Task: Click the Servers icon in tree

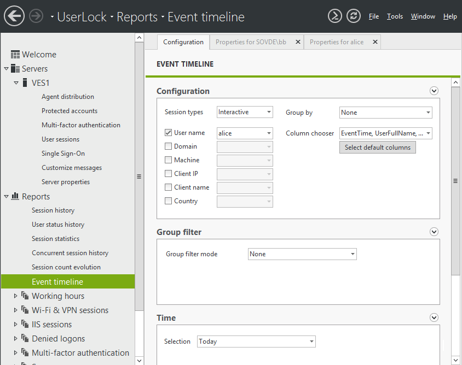Action: [15, 68]
